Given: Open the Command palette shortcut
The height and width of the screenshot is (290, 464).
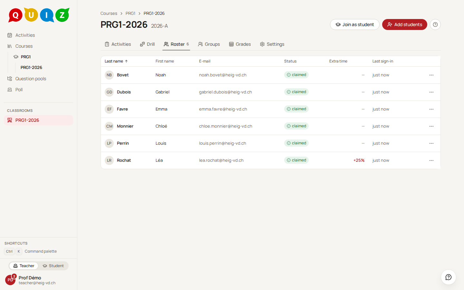Looking at the screenshot, I should 31,251.
